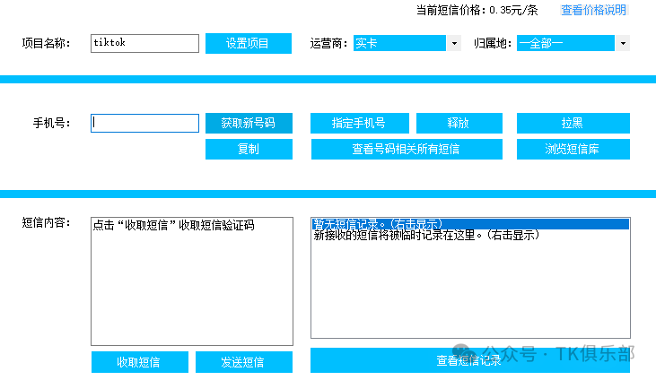Screen dimensions: 656x380
Task: Open 查看号码相关所有短信
Action: click(407, 150)
